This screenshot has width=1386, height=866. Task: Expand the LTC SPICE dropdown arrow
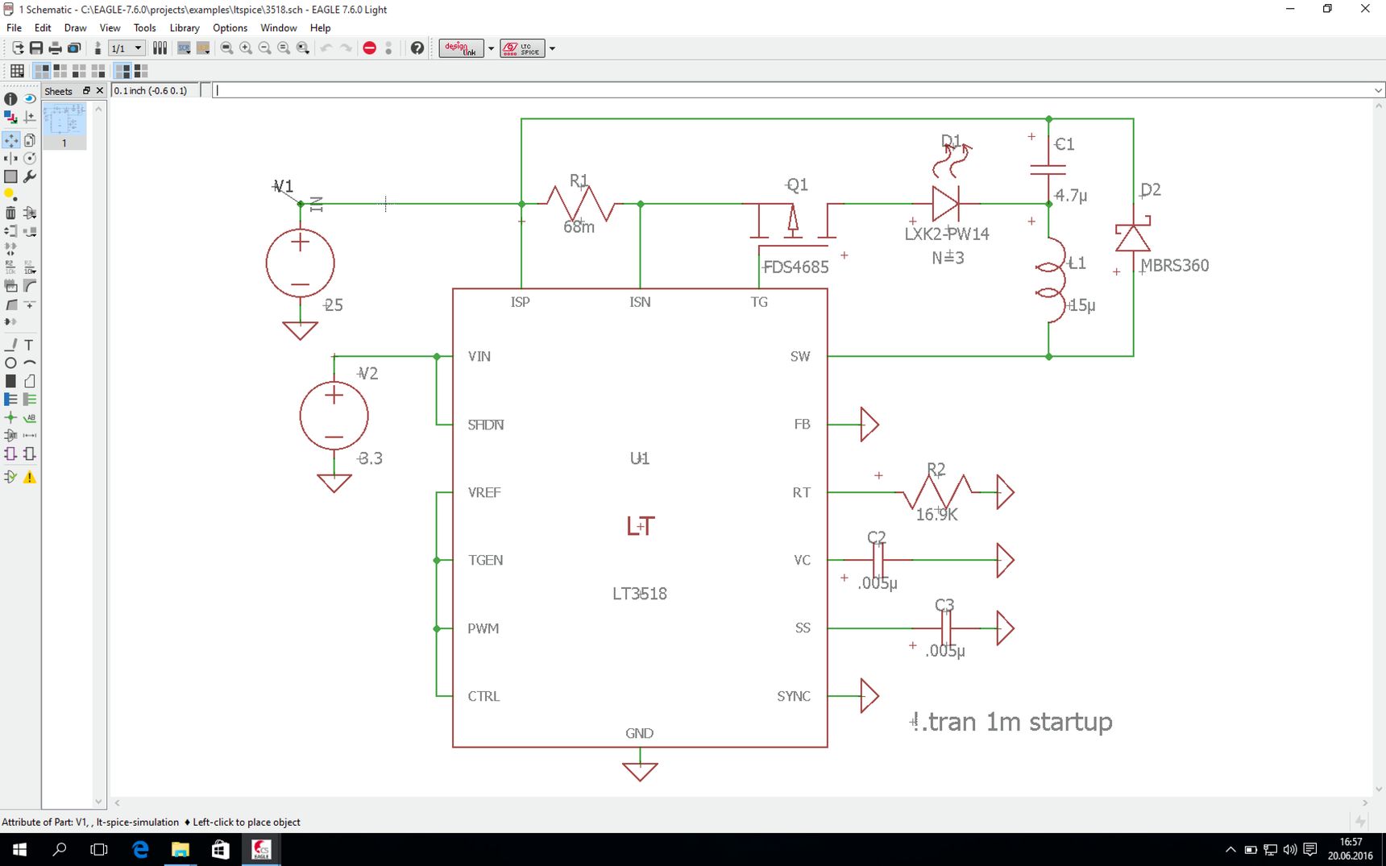552,48
